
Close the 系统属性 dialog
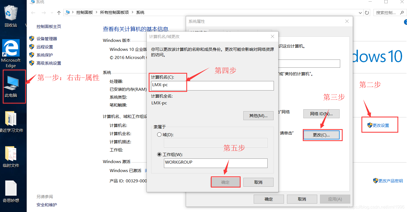pos(347,21)
